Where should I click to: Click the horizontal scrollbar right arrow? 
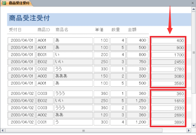point(189,131)
